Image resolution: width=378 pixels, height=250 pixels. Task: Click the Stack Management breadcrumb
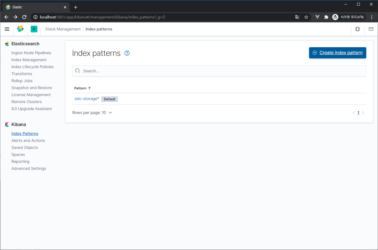63,29
